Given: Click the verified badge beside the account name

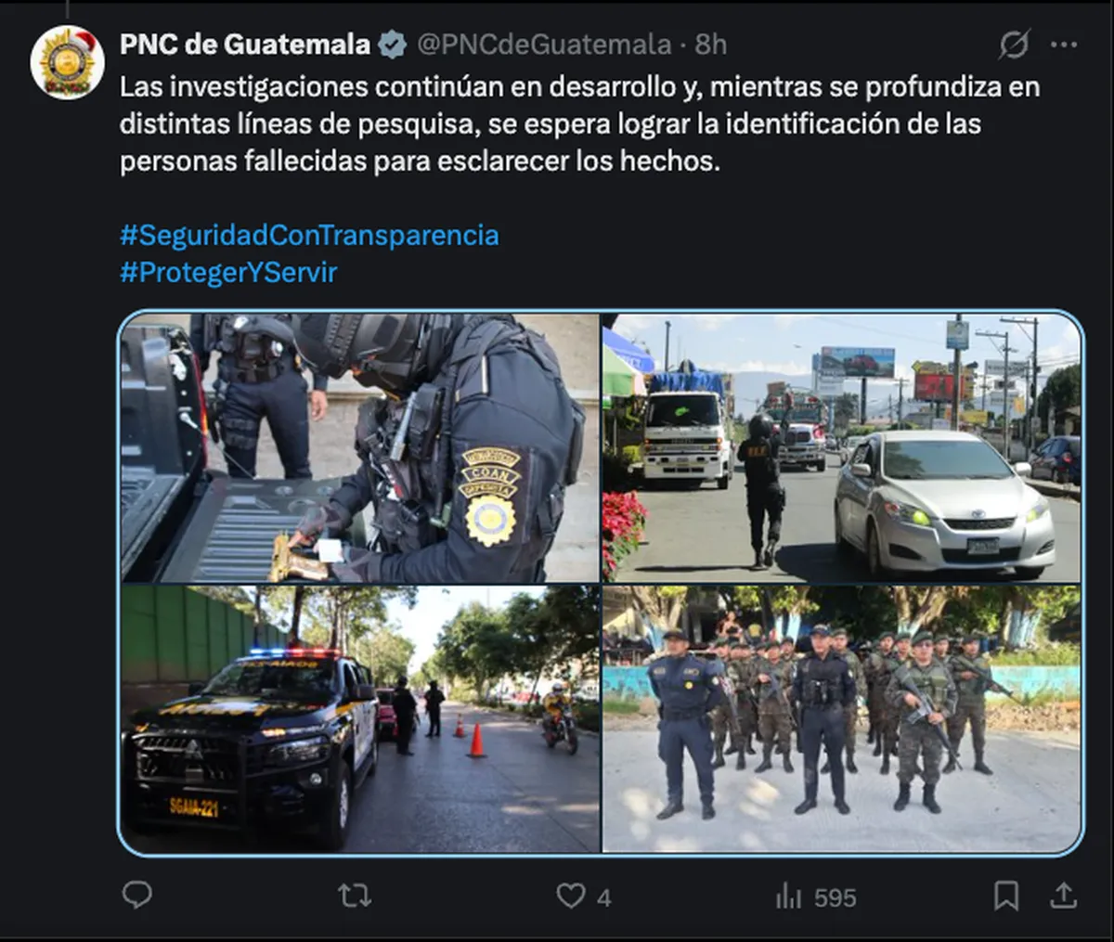Looking at the screenshot, I should coord(392,44).
